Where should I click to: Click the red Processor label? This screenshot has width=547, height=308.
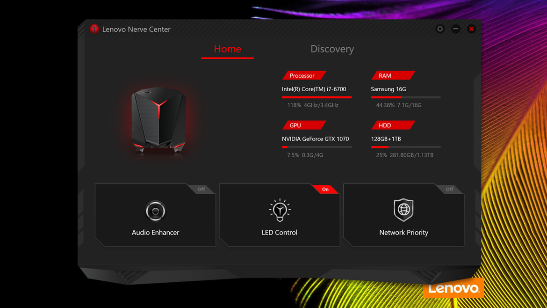click(x=304, y=75)
